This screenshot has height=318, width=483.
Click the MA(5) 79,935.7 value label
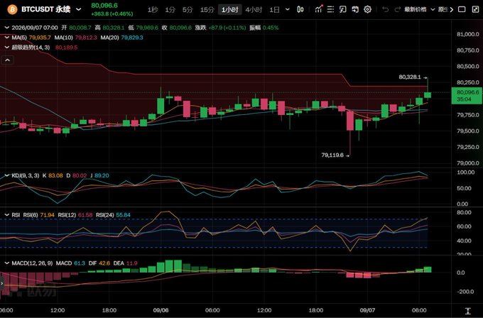pos(40,38)
